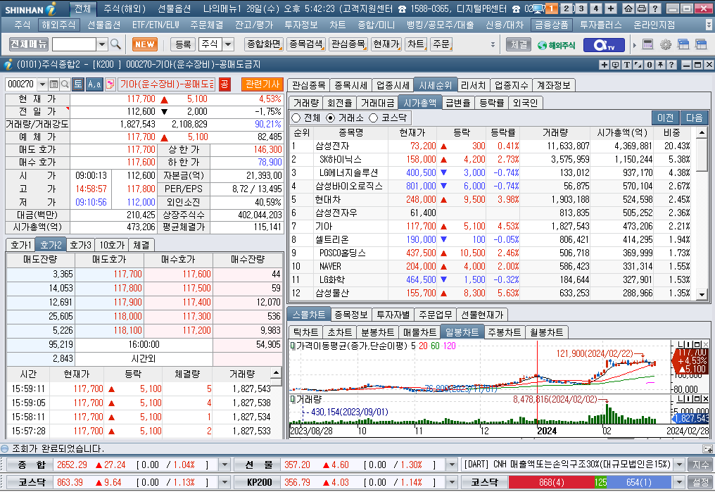Close the volume chart panel with its X

pyautogui.click(x=706, y=399)
